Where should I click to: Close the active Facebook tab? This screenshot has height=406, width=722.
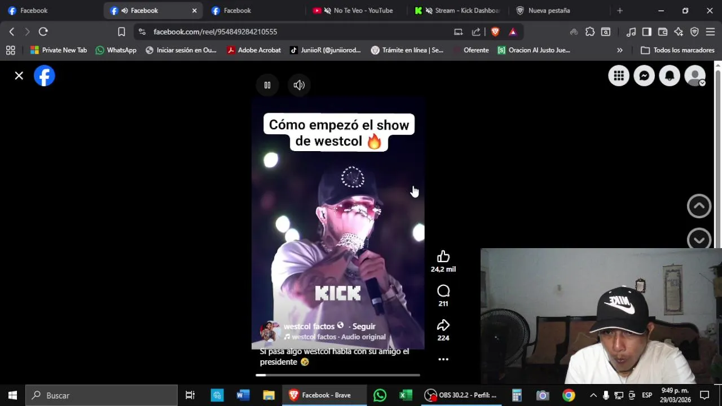(x=195, y=11)
